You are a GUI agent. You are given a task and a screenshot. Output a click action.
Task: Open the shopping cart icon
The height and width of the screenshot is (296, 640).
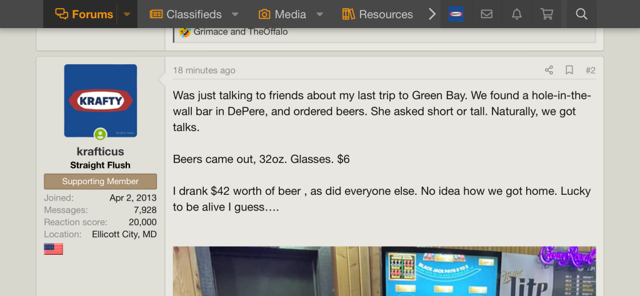546,14
